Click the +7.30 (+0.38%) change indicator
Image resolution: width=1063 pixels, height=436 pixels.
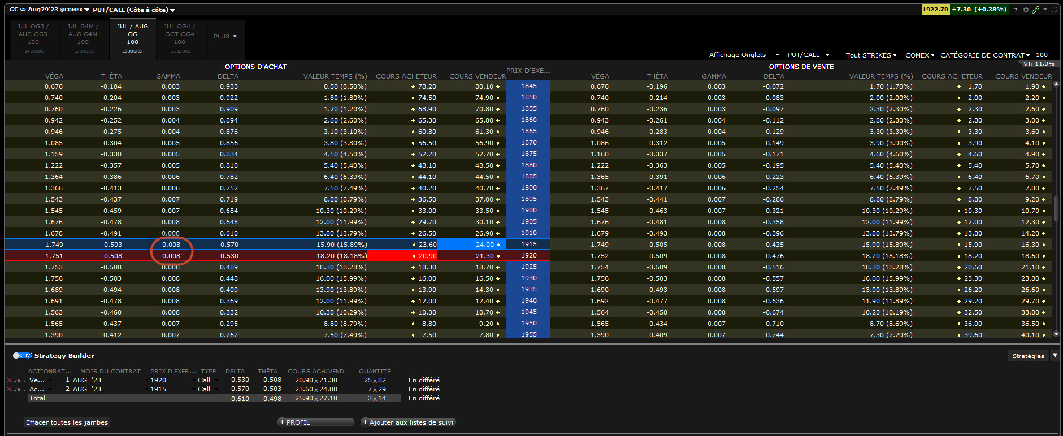979,9
